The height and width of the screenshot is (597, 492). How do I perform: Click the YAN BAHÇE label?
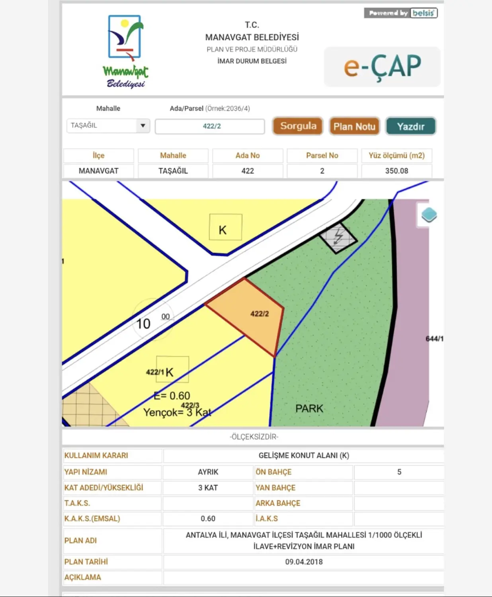coord(275,488)
